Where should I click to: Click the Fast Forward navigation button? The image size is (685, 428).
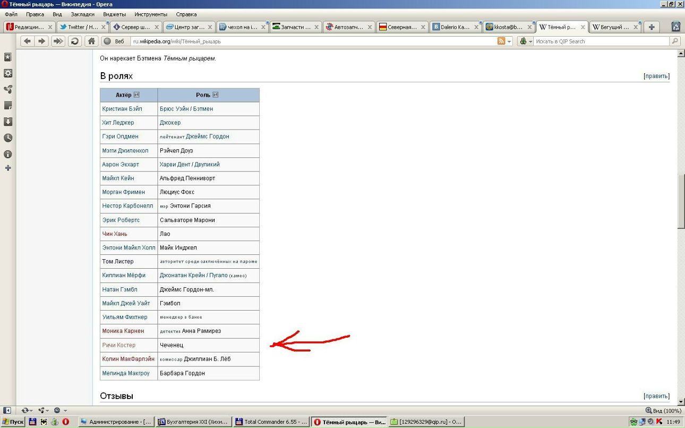(58, 41)
